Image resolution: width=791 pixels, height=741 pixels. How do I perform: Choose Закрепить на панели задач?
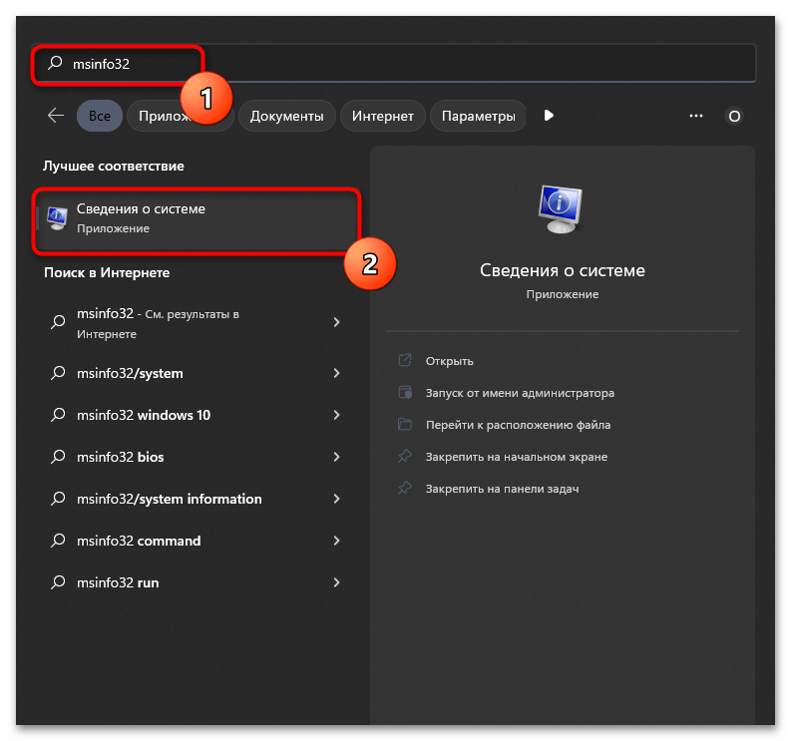[x=502, y=489]
